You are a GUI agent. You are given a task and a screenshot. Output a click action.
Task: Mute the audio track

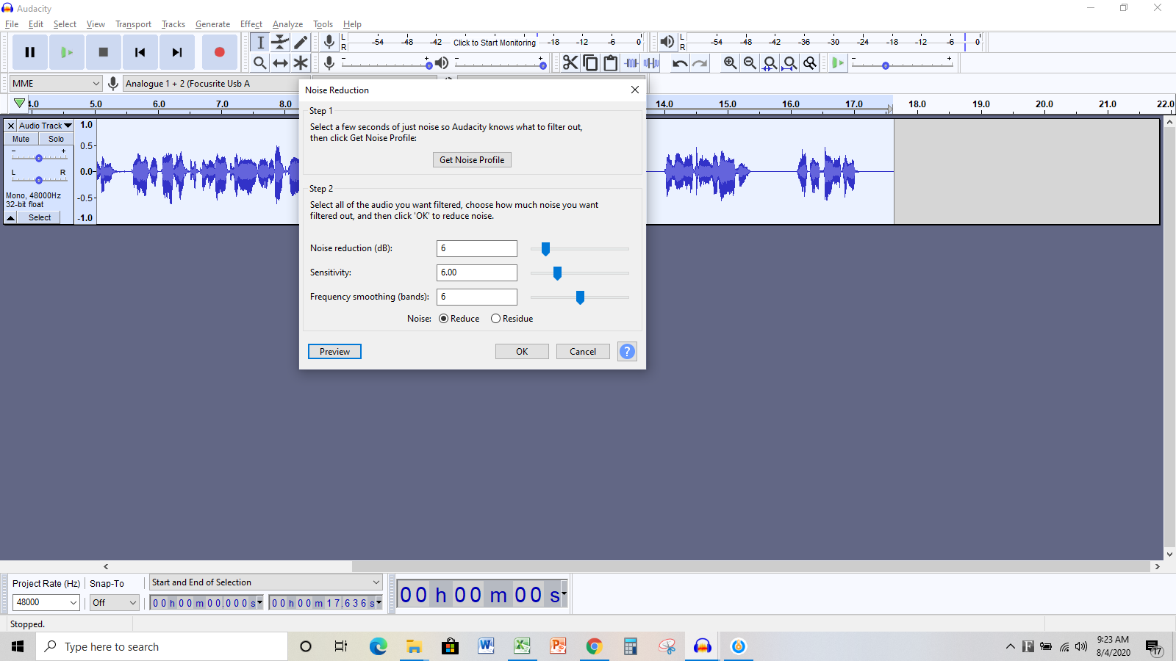[x=21, y=139]
